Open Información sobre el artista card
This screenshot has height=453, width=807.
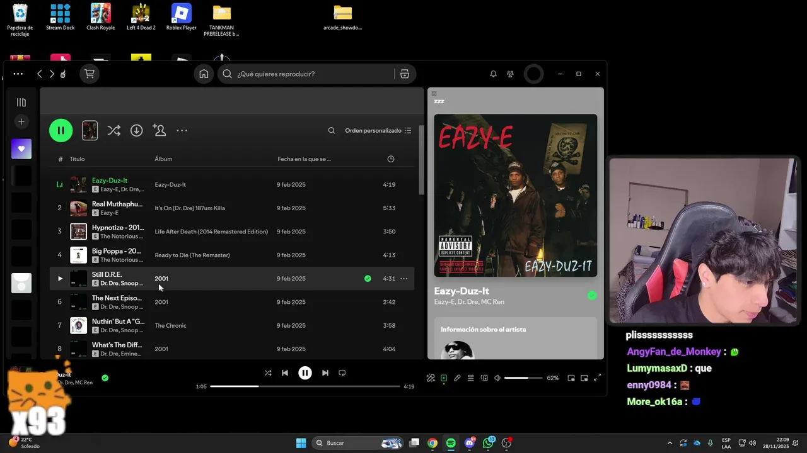[515, 338]
